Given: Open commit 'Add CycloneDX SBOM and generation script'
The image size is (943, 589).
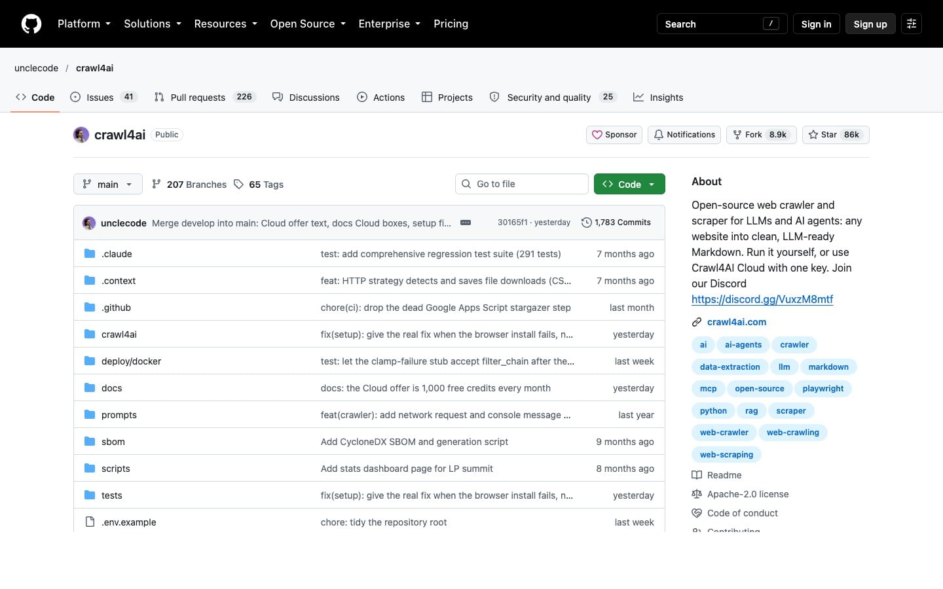Looking at the screenshot, I should [x=415, y=442].
